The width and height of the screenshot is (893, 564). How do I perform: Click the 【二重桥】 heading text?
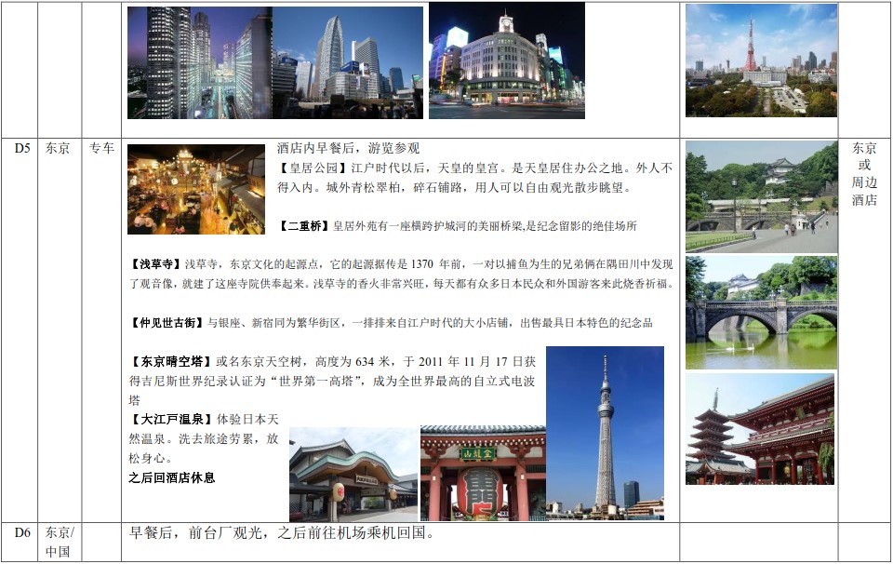click(304, 226)
